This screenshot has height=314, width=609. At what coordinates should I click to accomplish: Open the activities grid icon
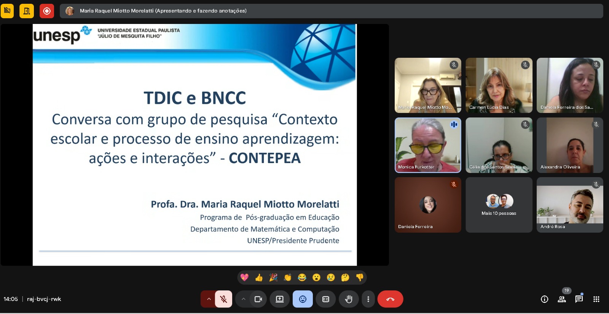(596, 299)
